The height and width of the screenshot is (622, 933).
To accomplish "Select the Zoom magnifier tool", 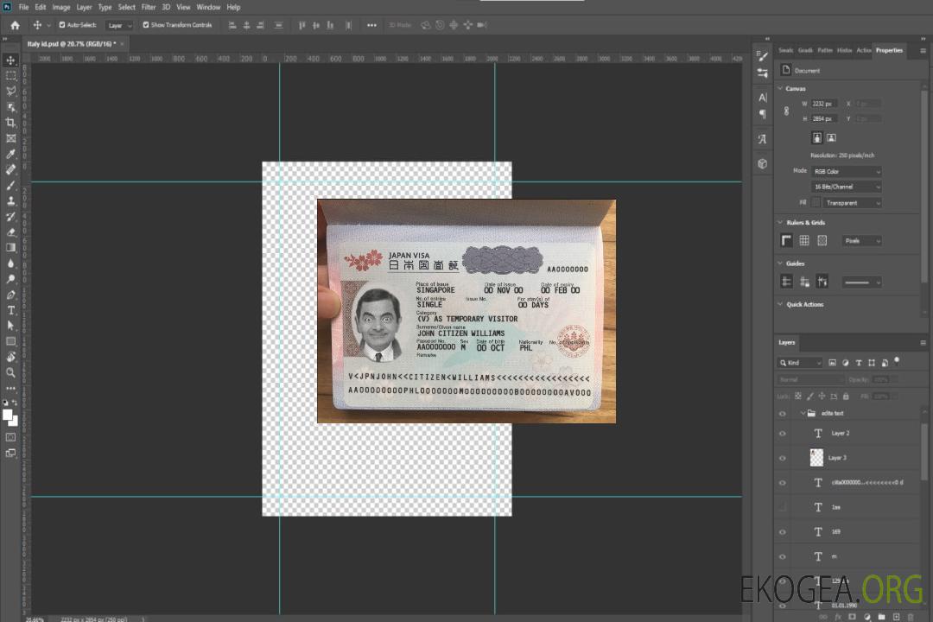I will point(10,372).
